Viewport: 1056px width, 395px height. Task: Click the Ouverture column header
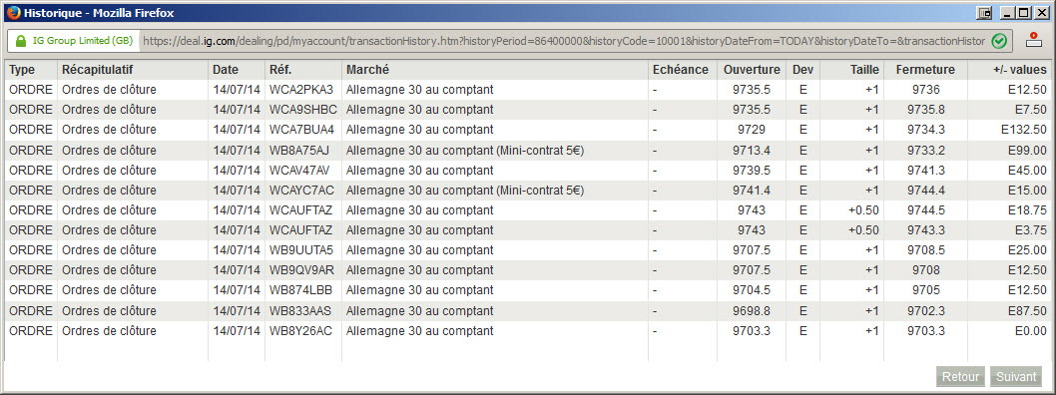[x=752, y=70]
